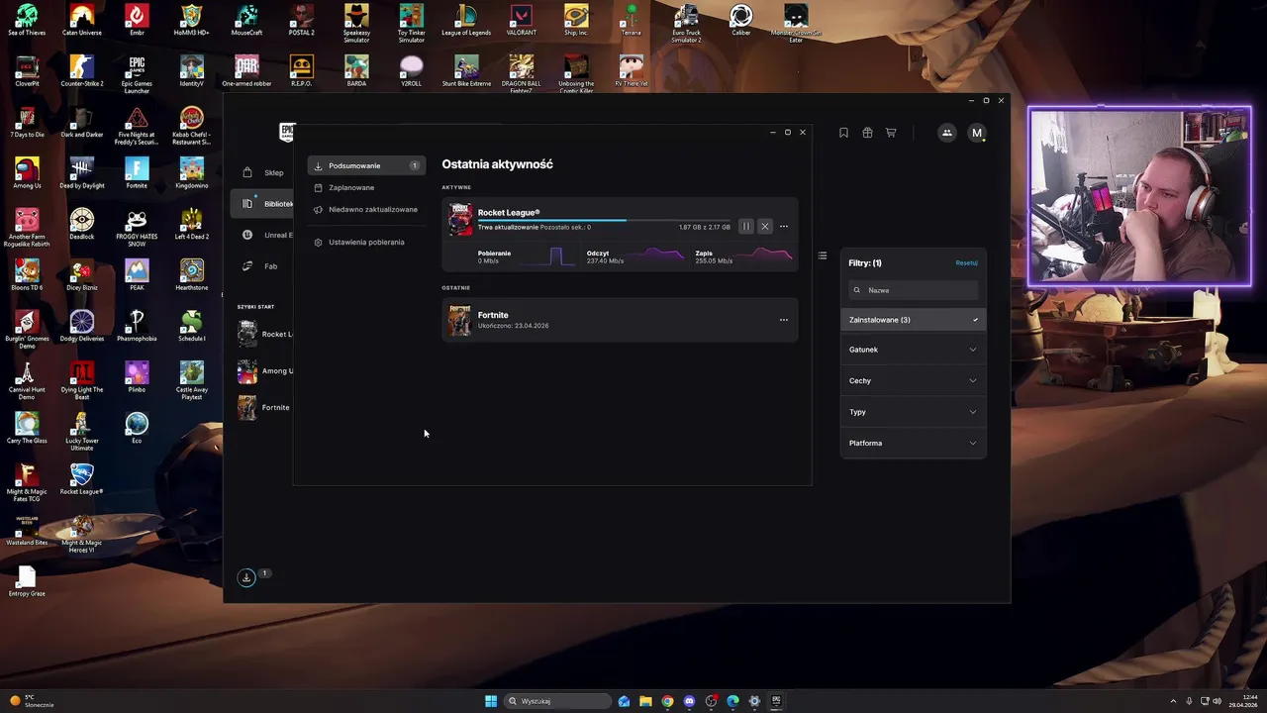1267x713 pixels.
Task: Launch Fortnite from quick start list
Action: [265, 407]
